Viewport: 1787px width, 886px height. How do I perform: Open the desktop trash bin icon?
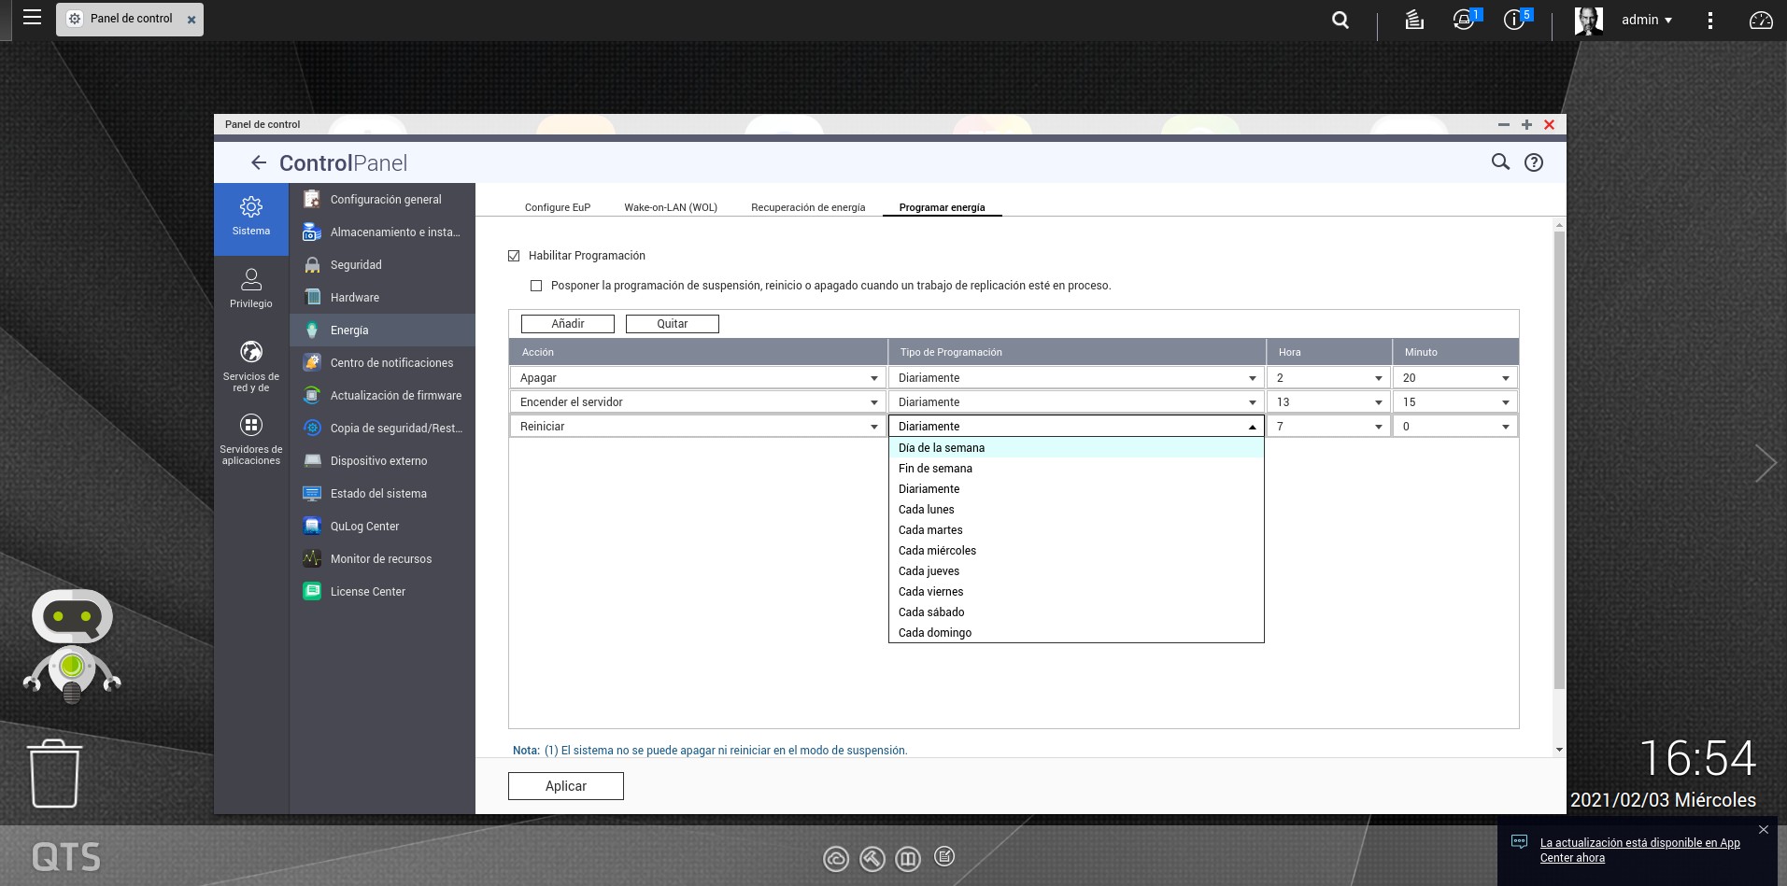[x=54, y=773]
